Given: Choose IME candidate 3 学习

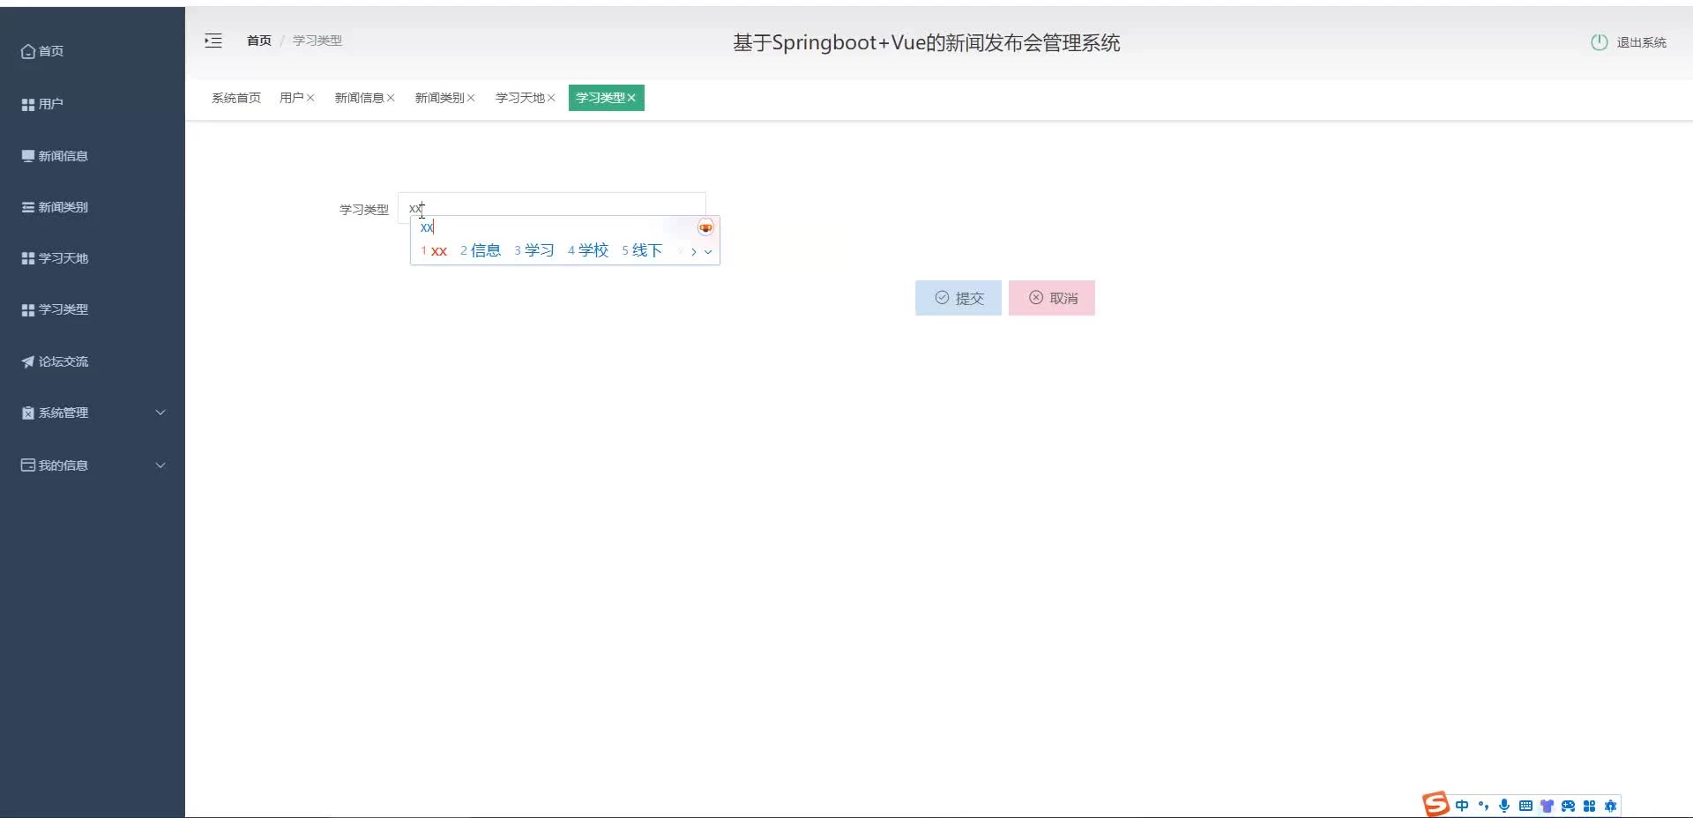Looking at the screenshot, I should (x=534, y=251).
